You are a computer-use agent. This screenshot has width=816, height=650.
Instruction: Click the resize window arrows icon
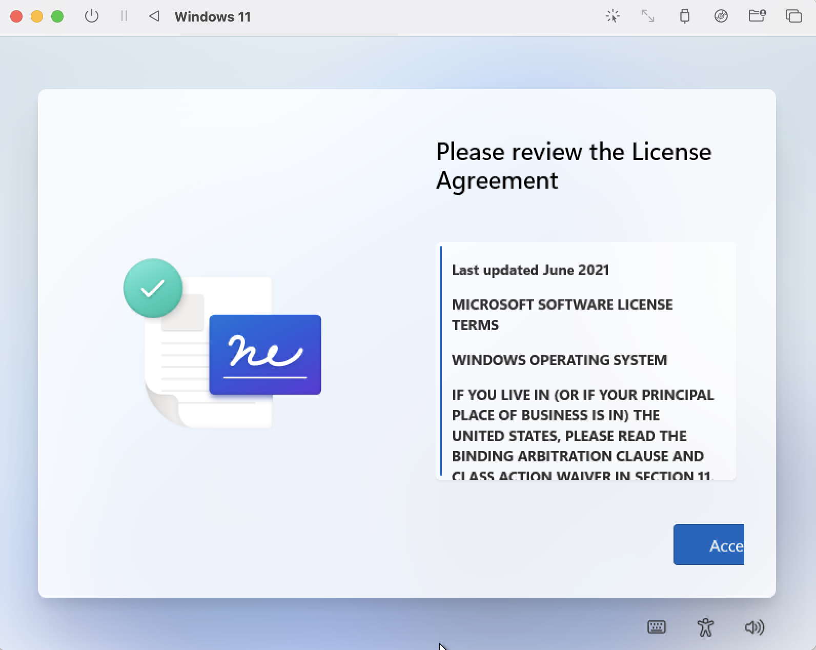coord(648,16)
